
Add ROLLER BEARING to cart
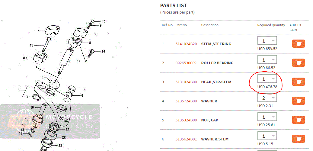pyautogui.click(x=298, y=63)
